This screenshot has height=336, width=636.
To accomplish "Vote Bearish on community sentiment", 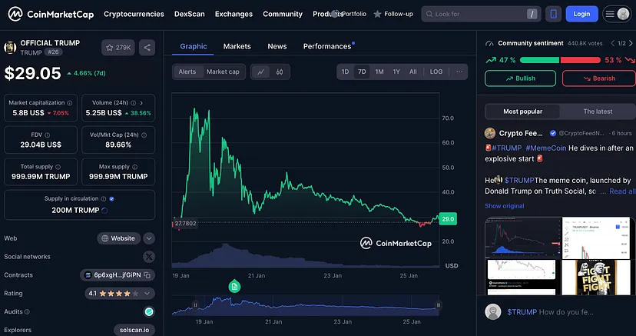I will [599, 78].
